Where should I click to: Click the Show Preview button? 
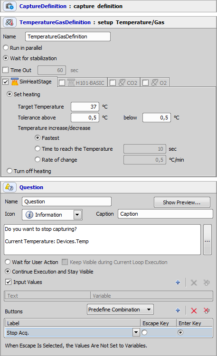coord(182,202)
